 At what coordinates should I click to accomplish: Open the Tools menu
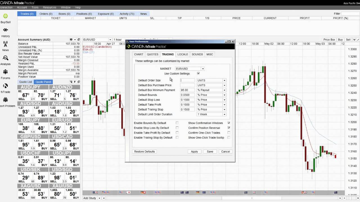35,7
